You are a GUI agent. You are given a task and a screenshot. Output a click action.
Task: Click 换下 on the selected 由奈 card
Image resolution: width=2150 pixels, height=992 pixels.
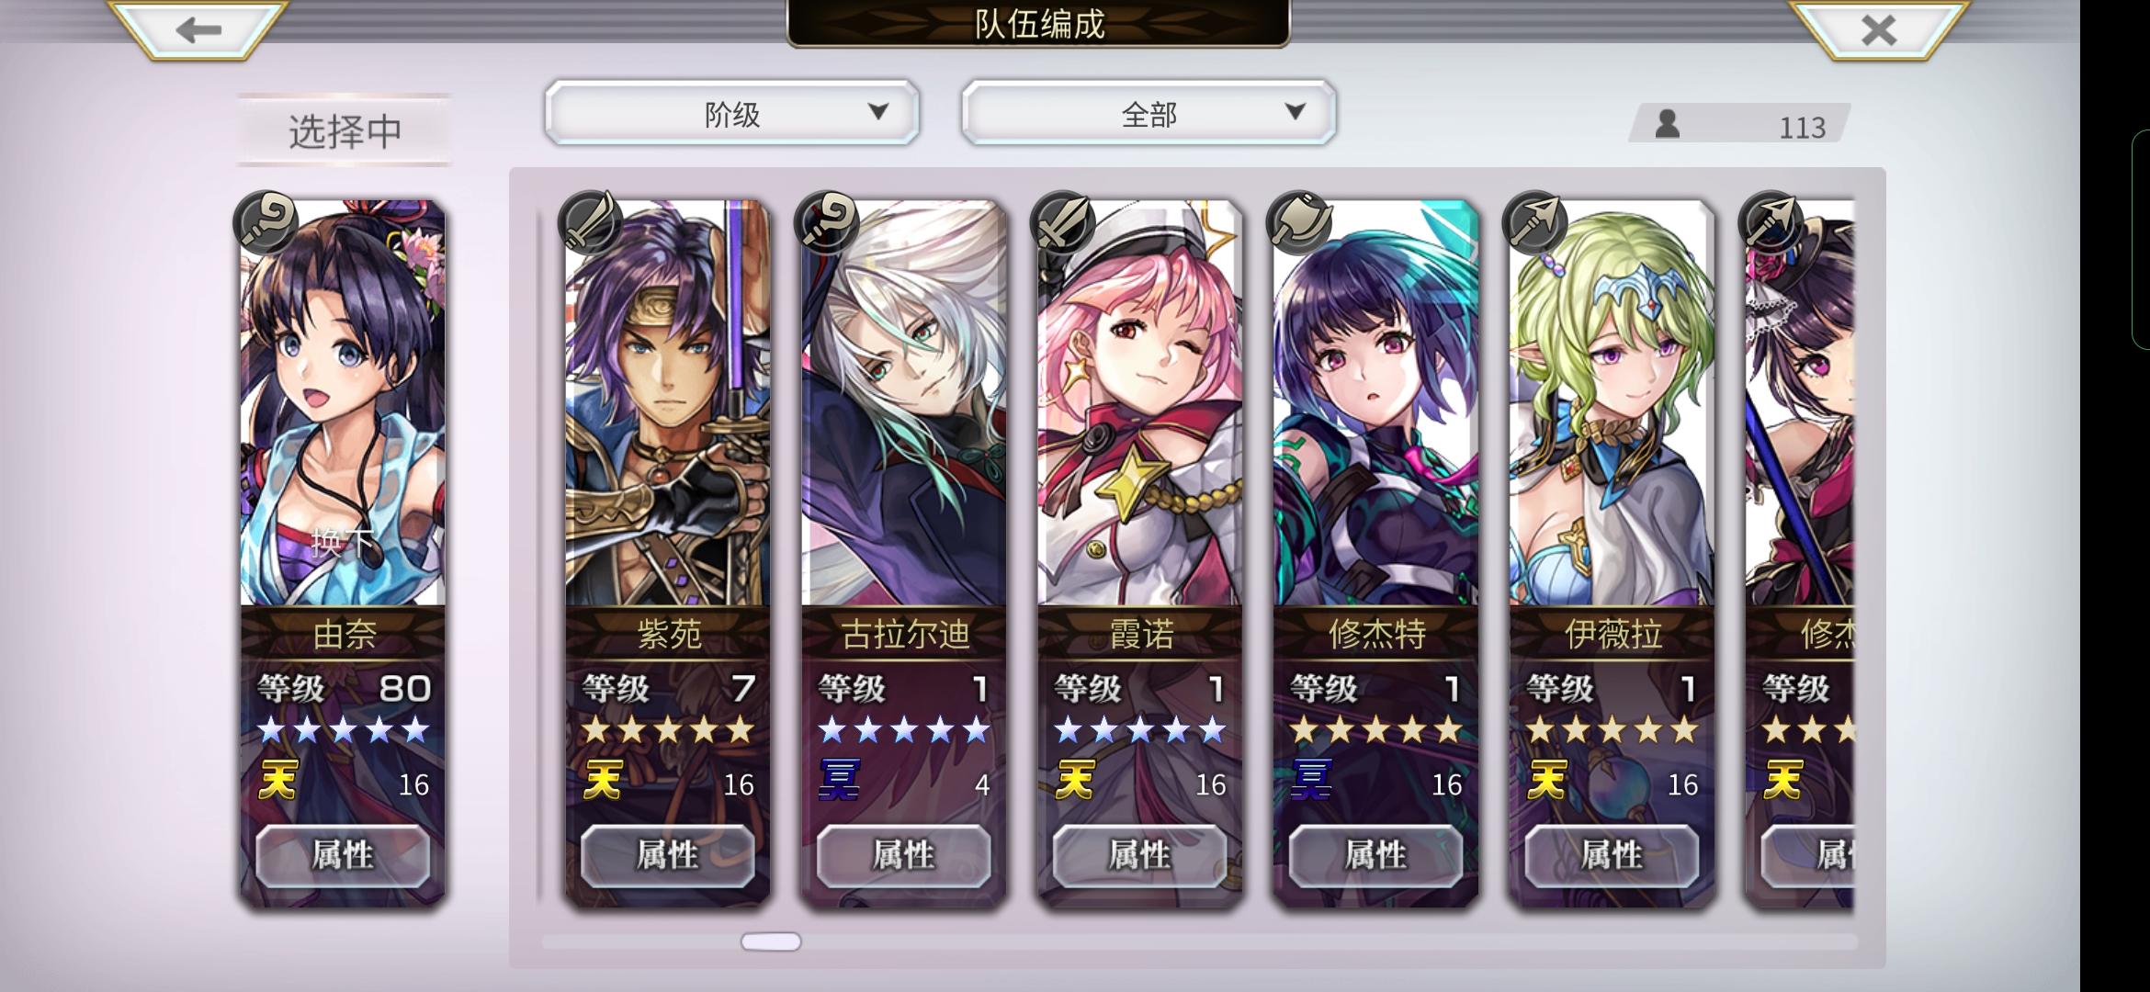342,542
